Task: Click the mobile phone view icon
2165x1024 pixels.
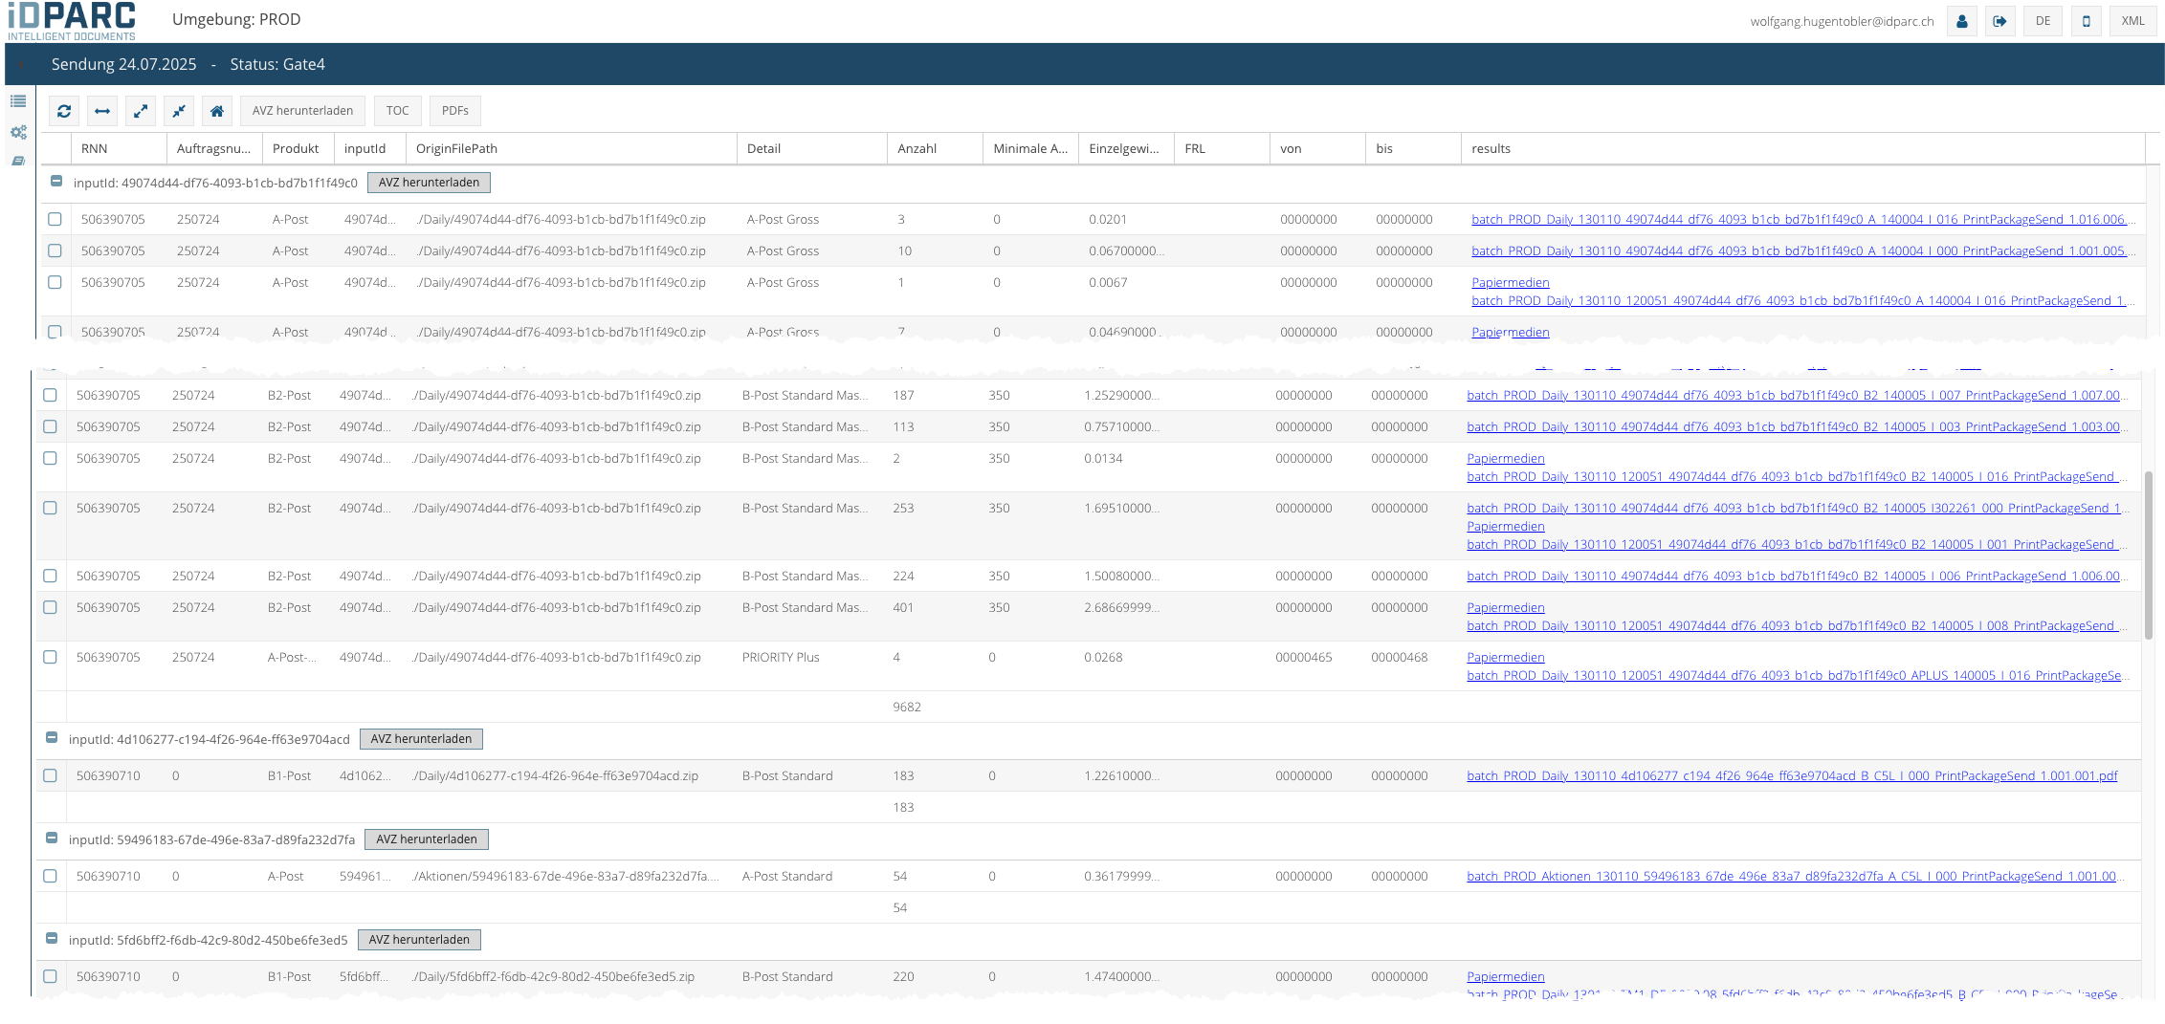Action: tap(2086, 21)
